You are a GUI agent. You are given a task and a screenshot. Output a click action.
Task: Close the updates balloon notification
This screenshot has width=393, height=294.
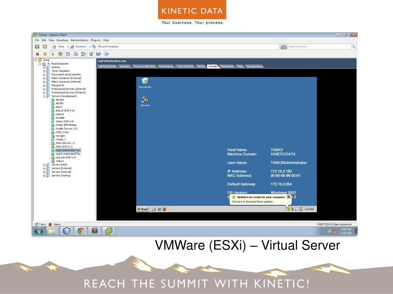pos(289,197)
